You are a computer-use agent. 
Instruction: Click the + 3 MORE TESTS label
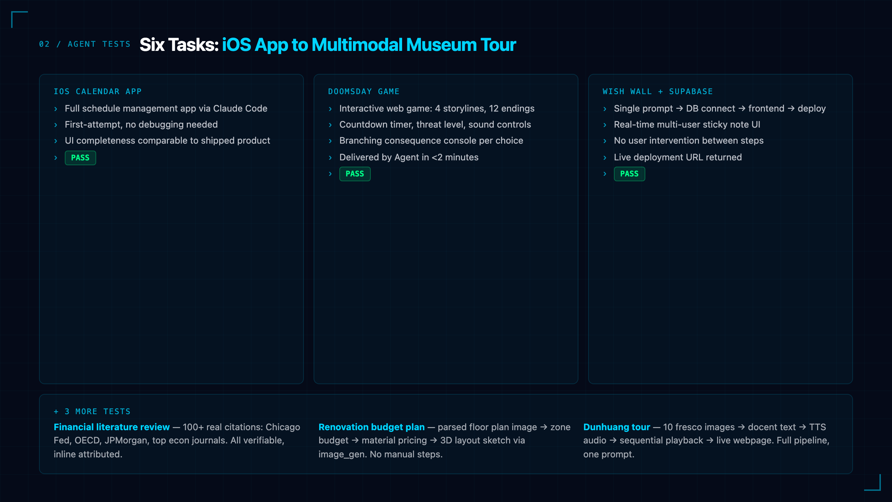92,411
